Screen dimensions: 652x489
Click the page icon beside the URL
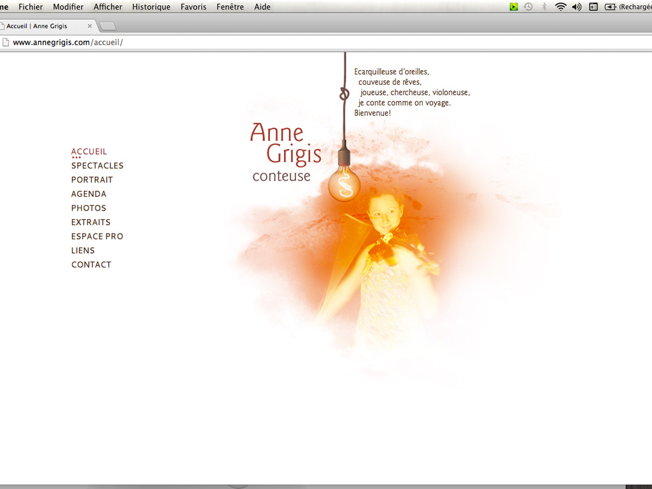(4, 43)
